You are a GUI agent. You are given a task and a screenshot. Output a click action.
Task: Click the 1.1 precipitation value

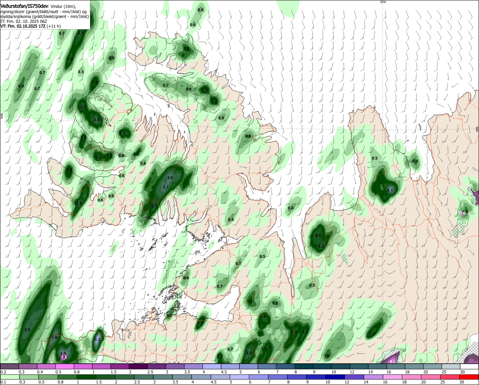(x=250, y=301)
